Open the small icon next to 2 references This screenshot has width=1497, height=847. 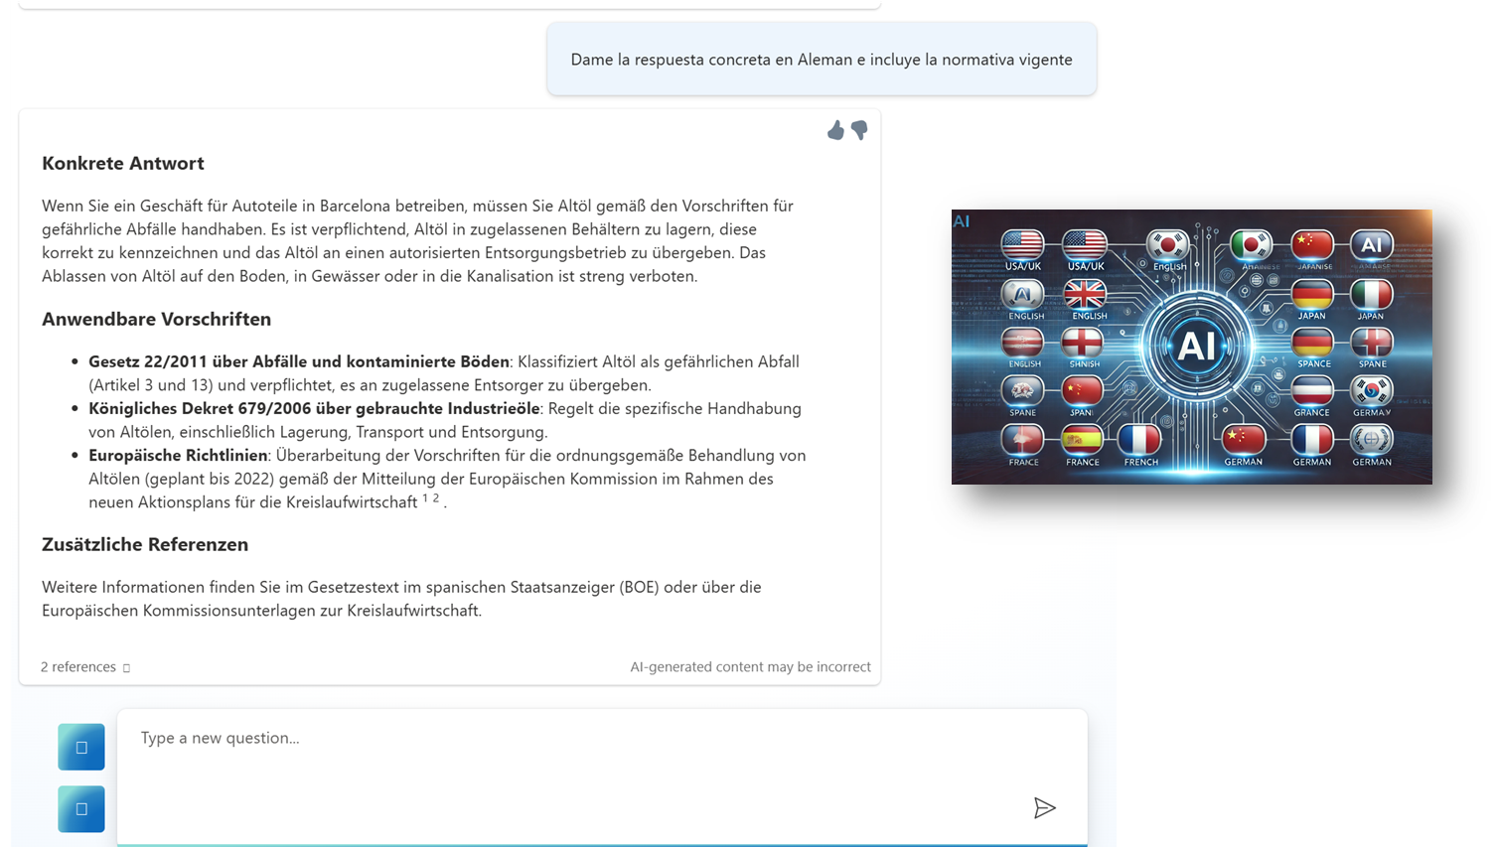pos(126,668)
